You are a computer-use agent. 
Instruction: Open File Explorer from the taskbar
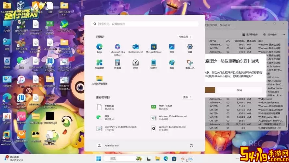click(x=158, y=158)
